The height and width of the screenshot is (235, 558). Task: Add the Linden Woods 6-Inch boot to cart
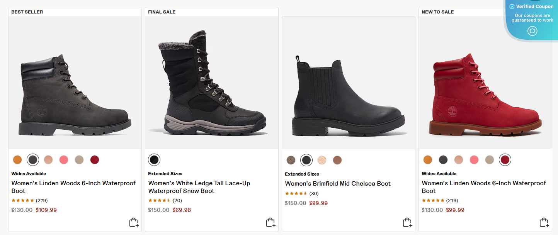coord(134,222)
